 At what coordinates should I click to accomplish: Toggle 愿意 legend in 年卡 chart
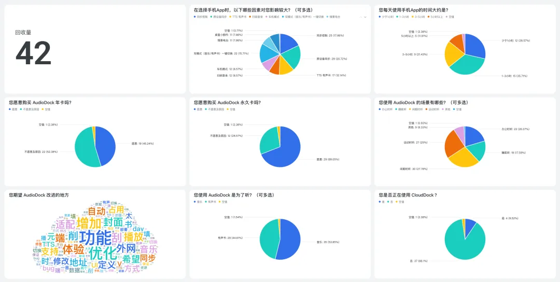(x=13, y=109)
